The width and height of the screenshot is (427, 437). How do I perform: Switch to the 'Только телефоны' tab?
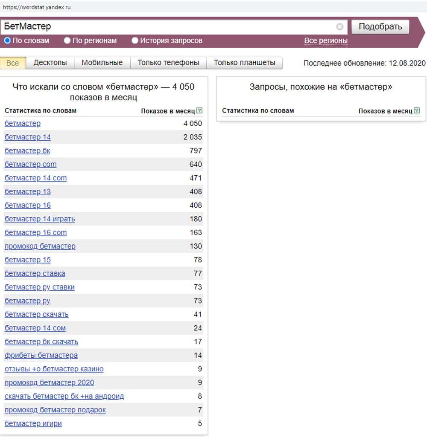tap(168, 63)
